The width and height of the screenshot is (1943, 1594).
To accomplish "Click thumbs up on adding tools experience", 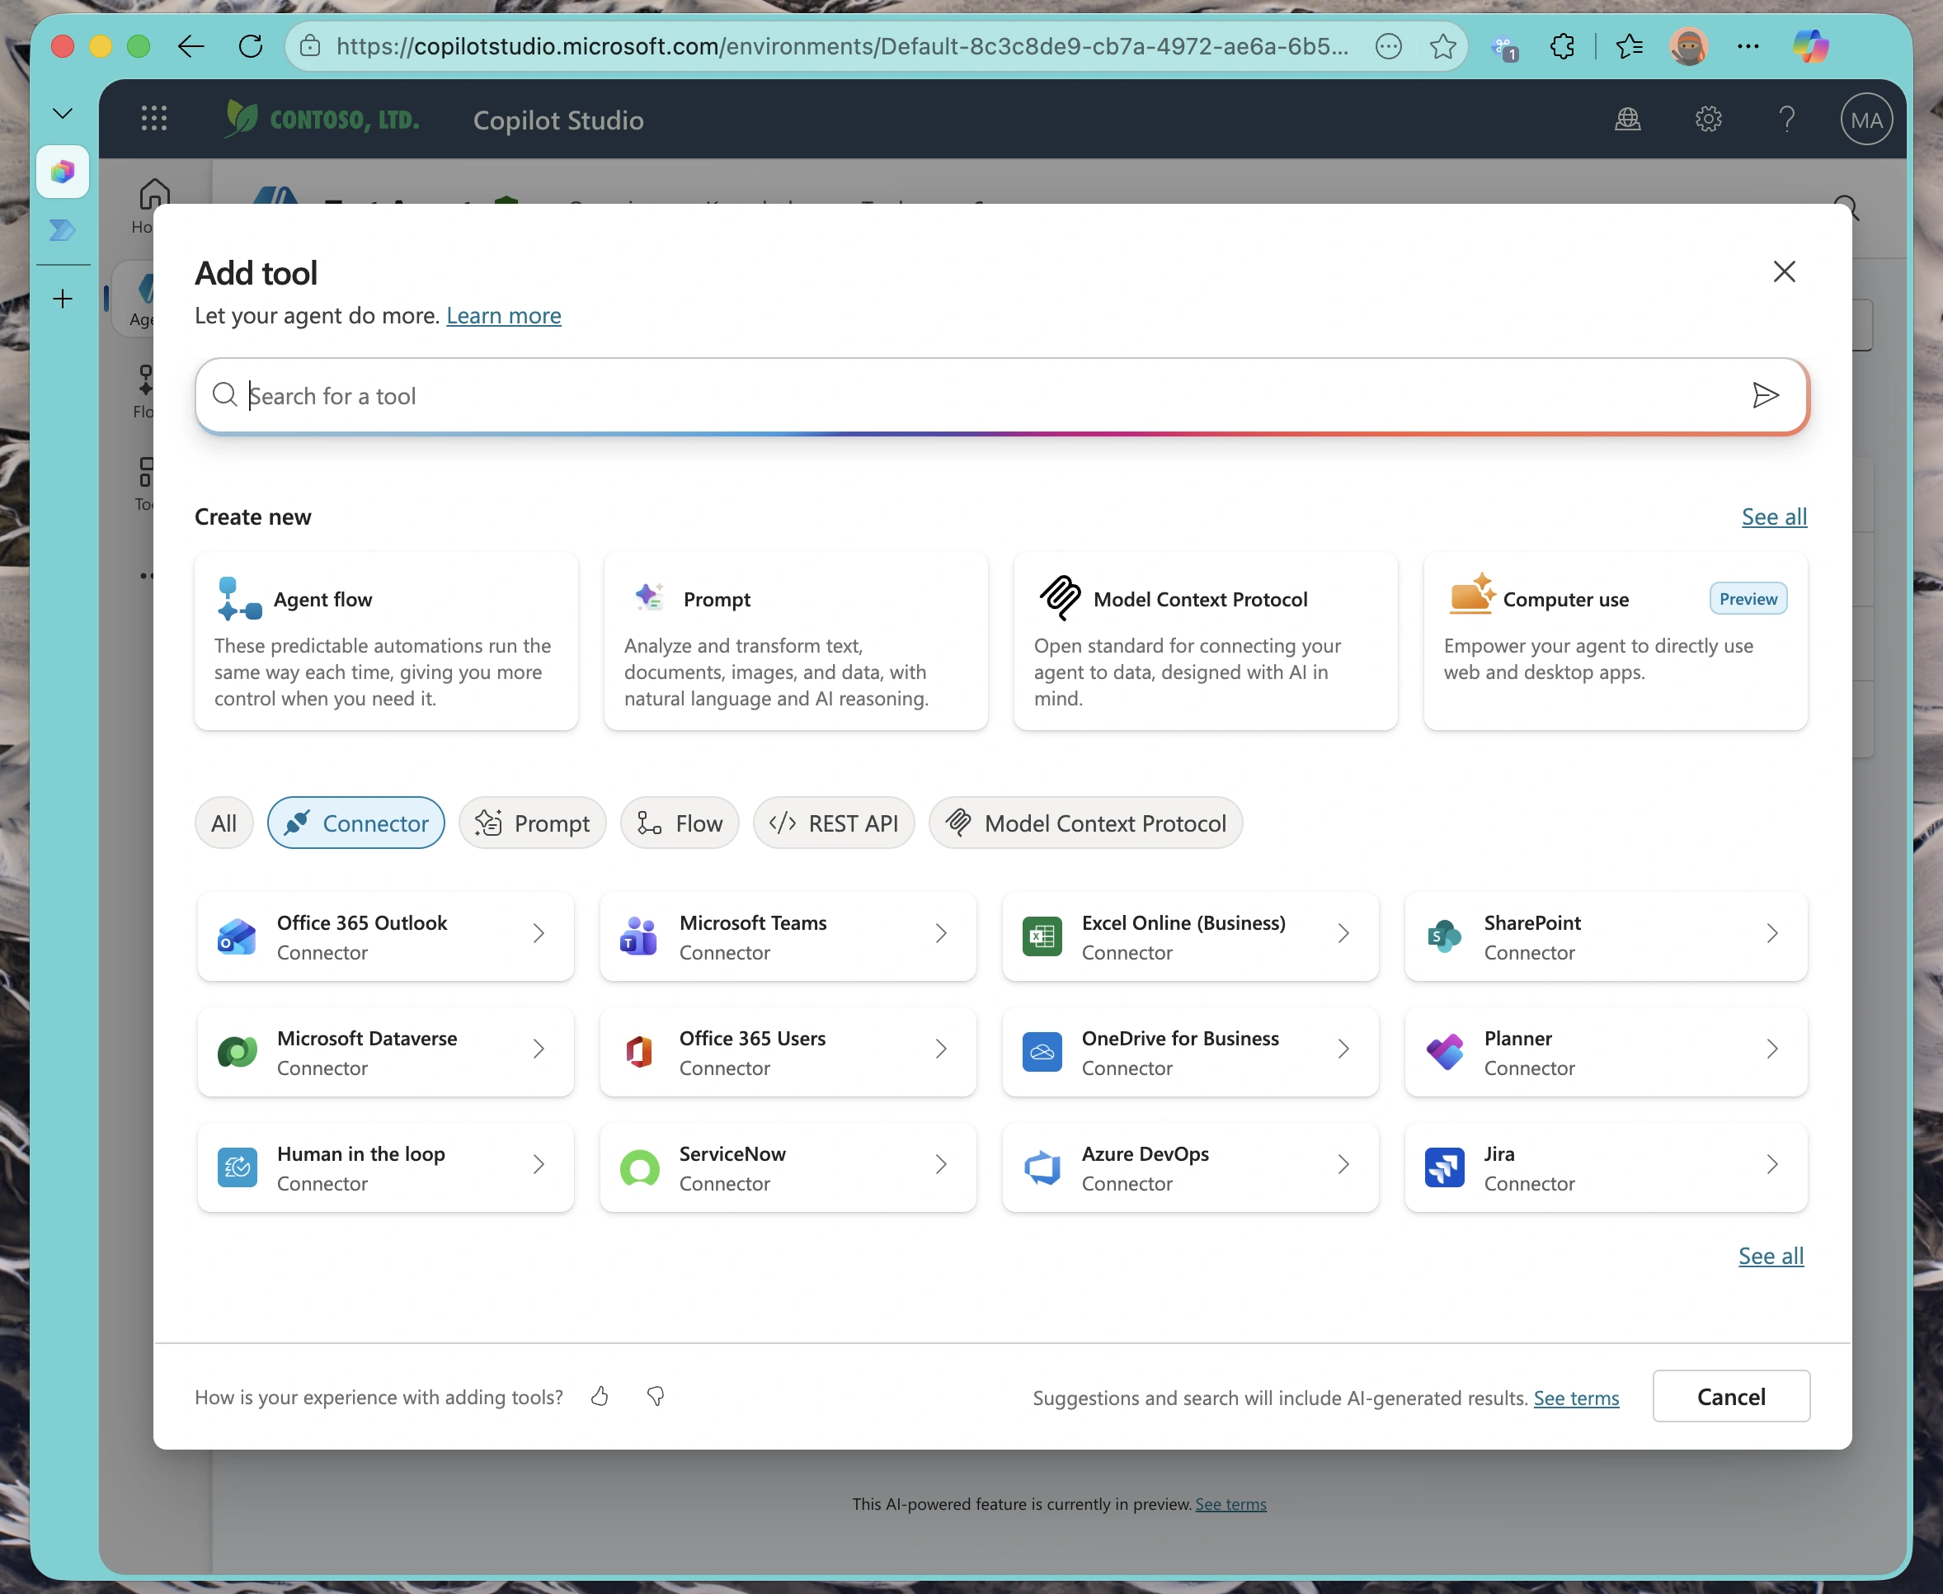I will click(x=600, y=1397).
